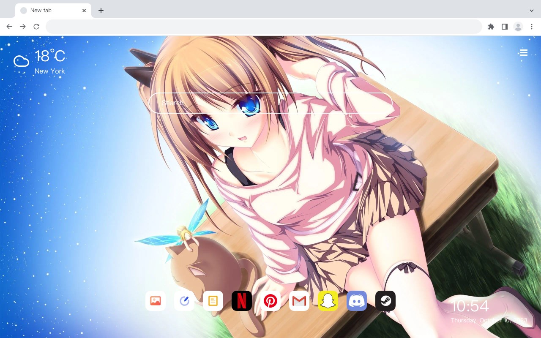
Task: Go forward to the next page
Action: click(23, 27)
